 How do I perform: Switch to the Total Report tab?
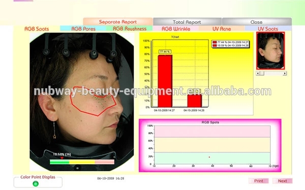187,22
